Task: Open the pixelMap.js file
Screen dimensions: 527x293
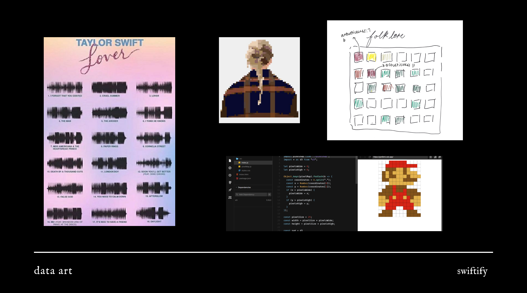Action: tap(246, 167)
